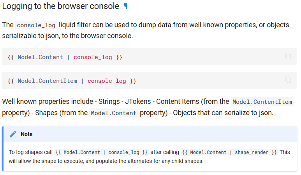The width and height of the screenshot is (301, 175).
Task: Click the inline console_log snippet inside Note
Action: [x=101, y=152]
